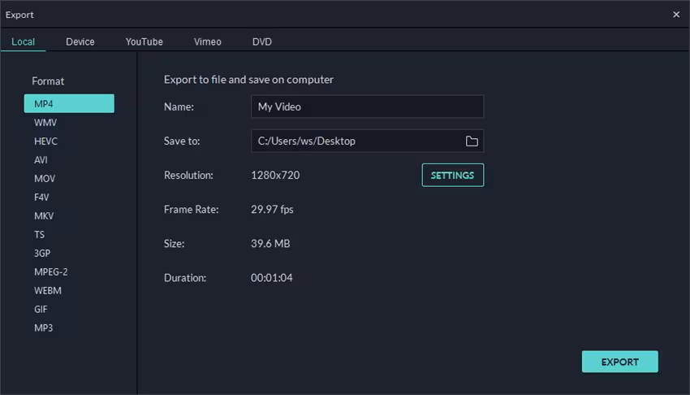The width and height of the screenshot is (690, 395).
Task: Switch to the Device tab
Action: [x=80, y=41]
